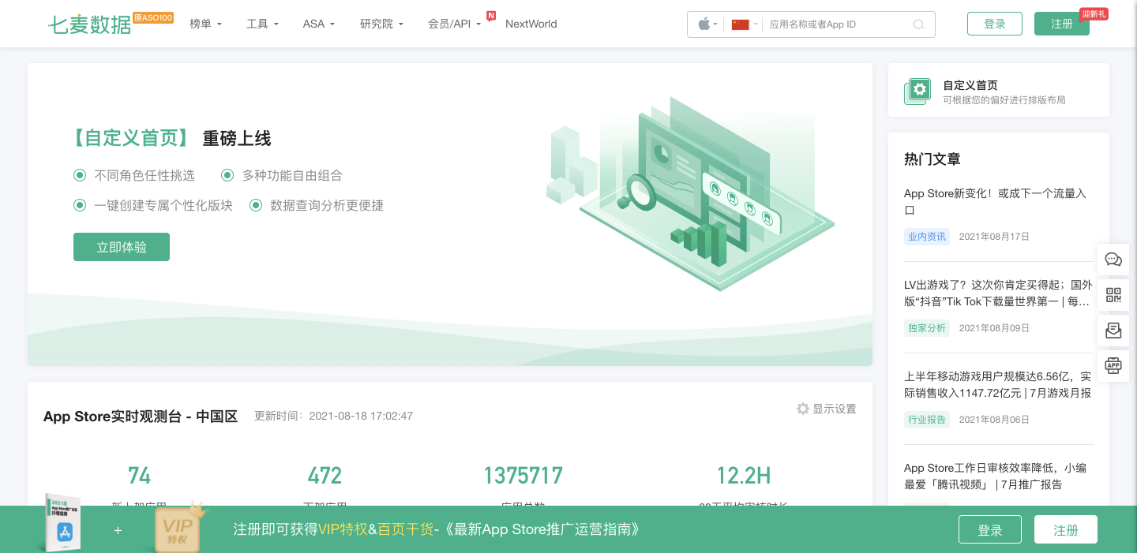The width and height of the screenshot is (1137, 553).
Task: Click the 1375717 total apps figure
Action: click(523, 476)
